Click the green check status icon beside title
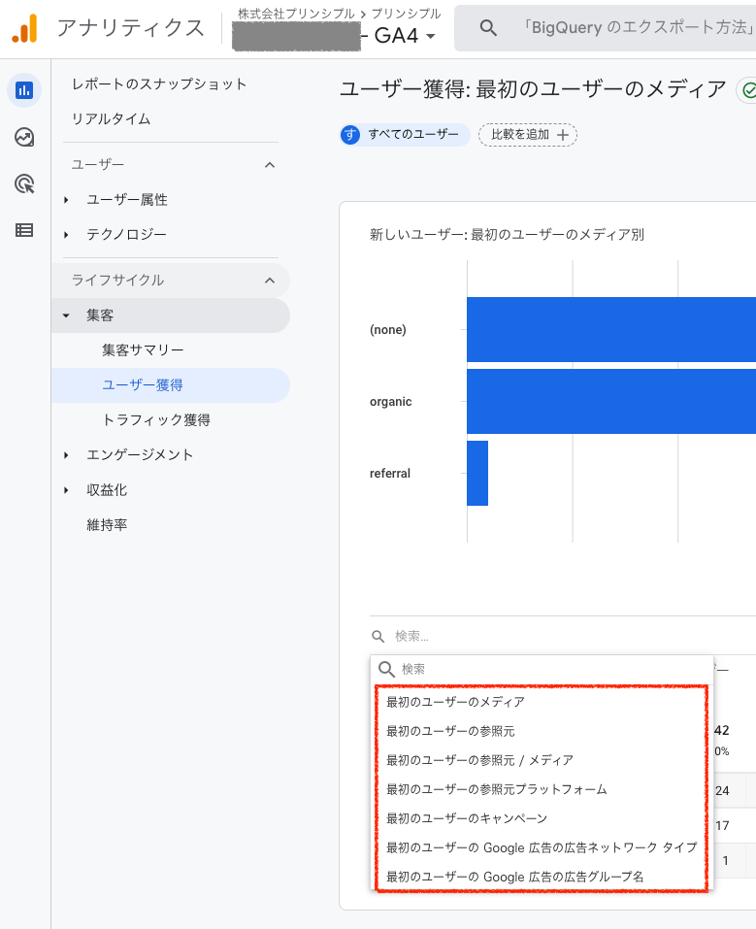The image size is (756, 929). click(748, 90)
